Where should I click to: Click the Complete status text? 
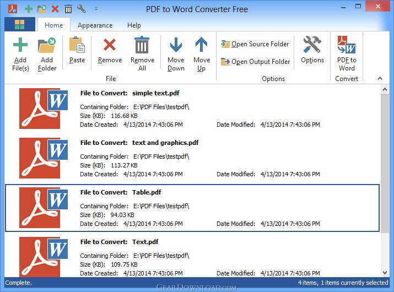coord(19,283)
